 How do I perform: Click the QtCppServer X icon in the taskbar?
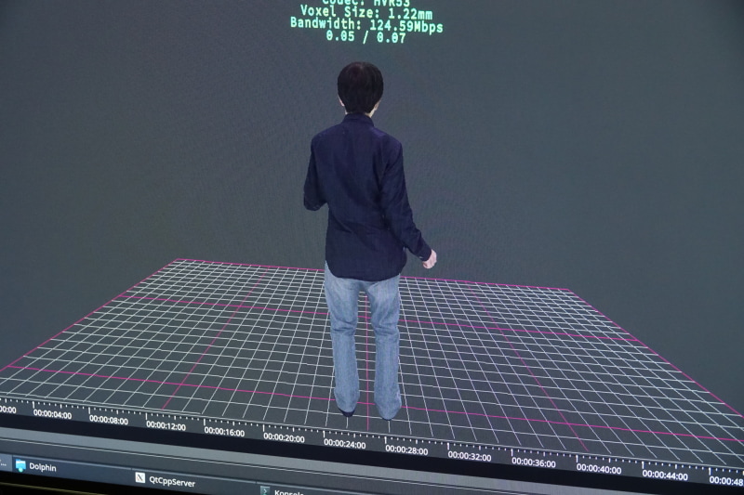139,477
